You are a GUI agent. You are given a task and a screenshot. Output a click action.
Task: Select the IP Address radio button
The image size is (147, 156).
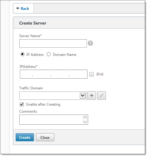pyautogui.click(x=22, y=54)
